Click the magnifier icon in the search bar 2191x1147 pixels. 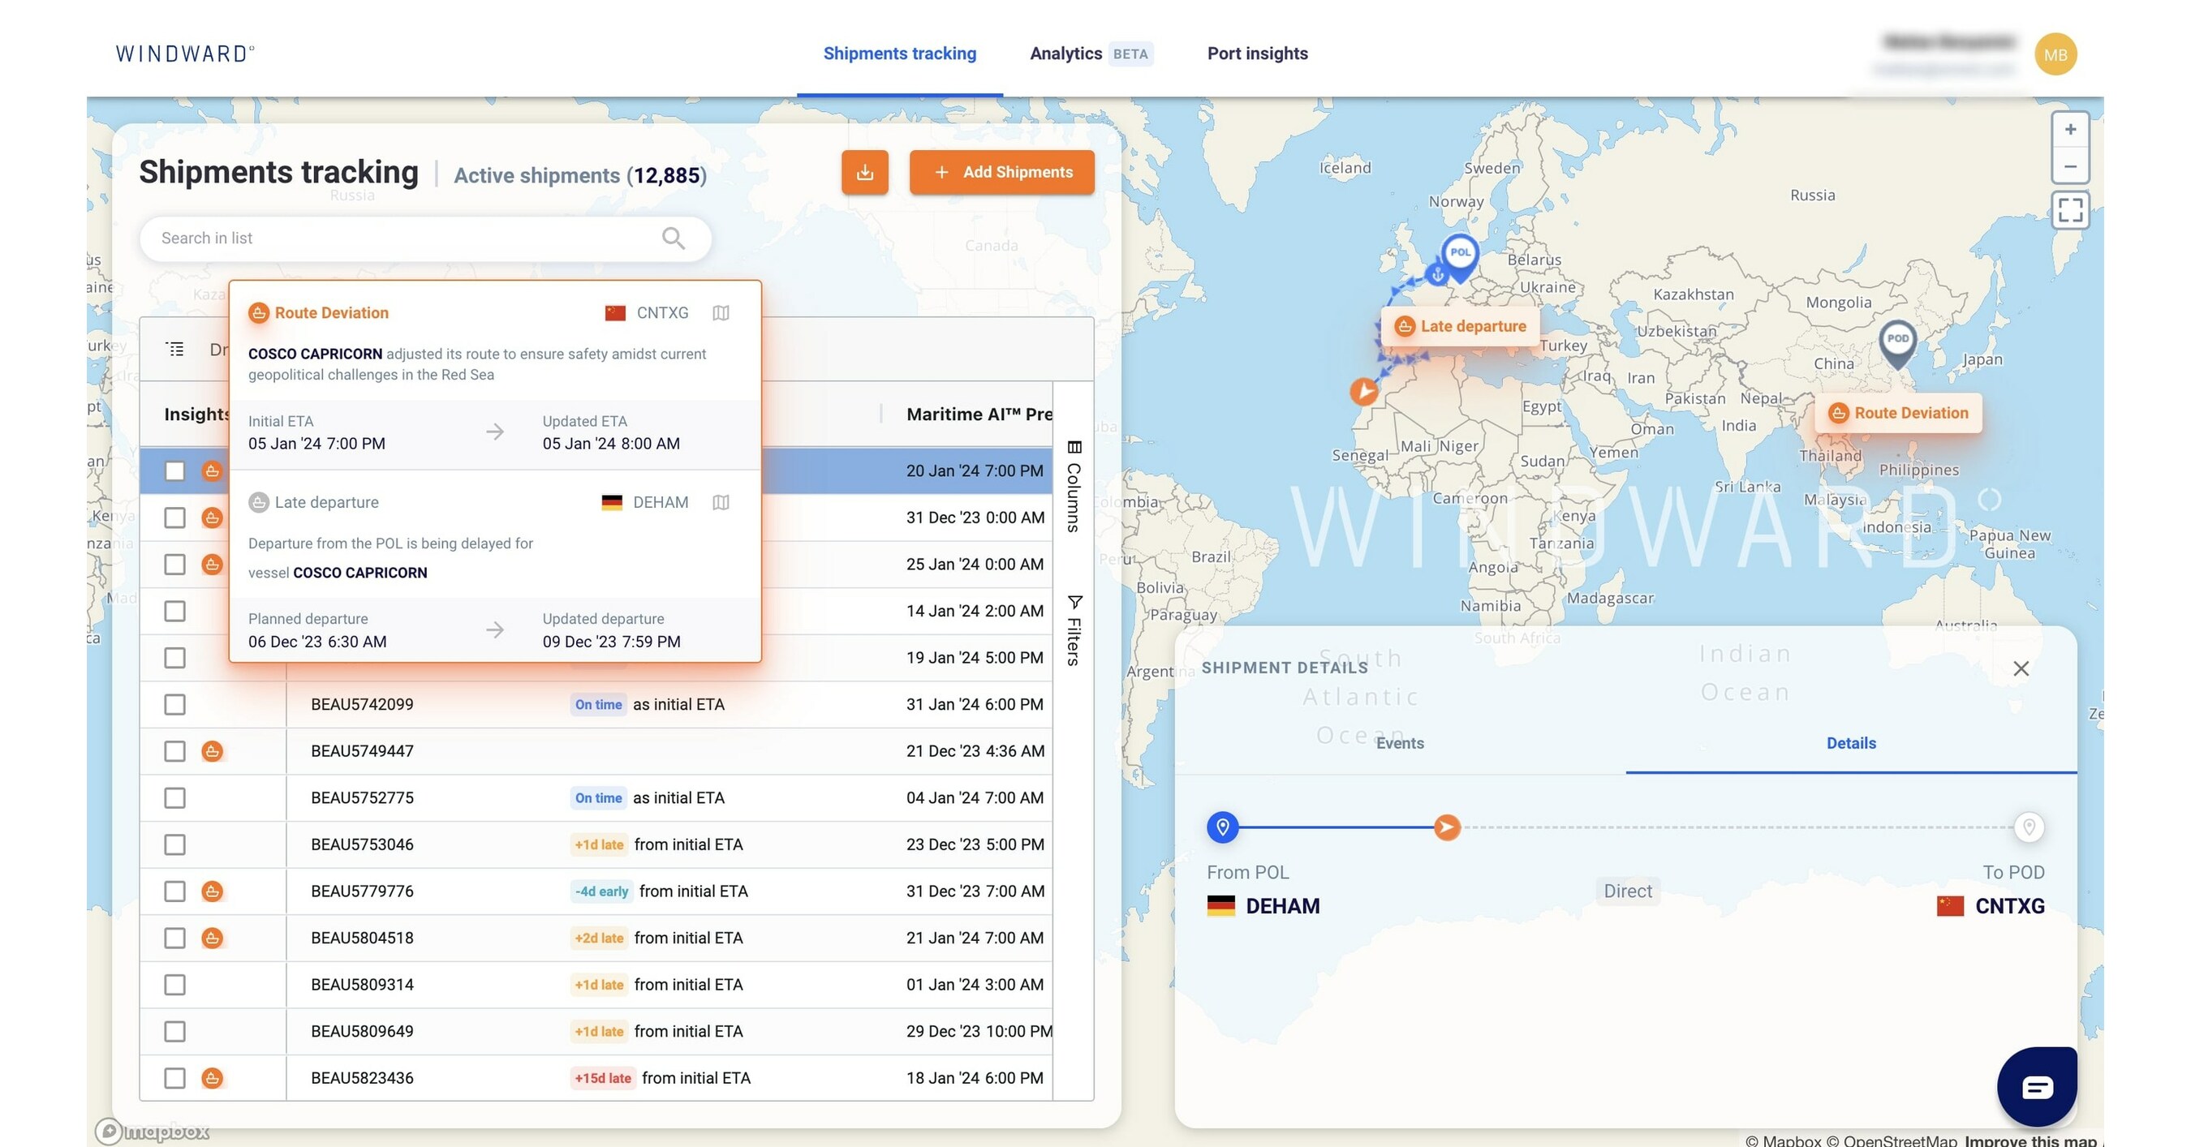(x=673, y=238)
